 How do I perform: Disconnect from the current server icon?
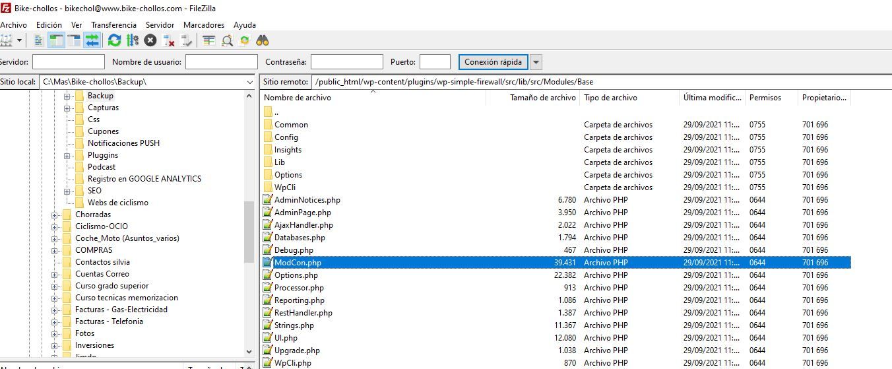169,40
